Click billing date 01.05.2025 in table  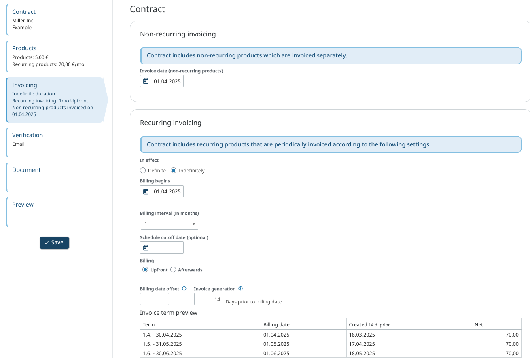[x=276, y=344]
